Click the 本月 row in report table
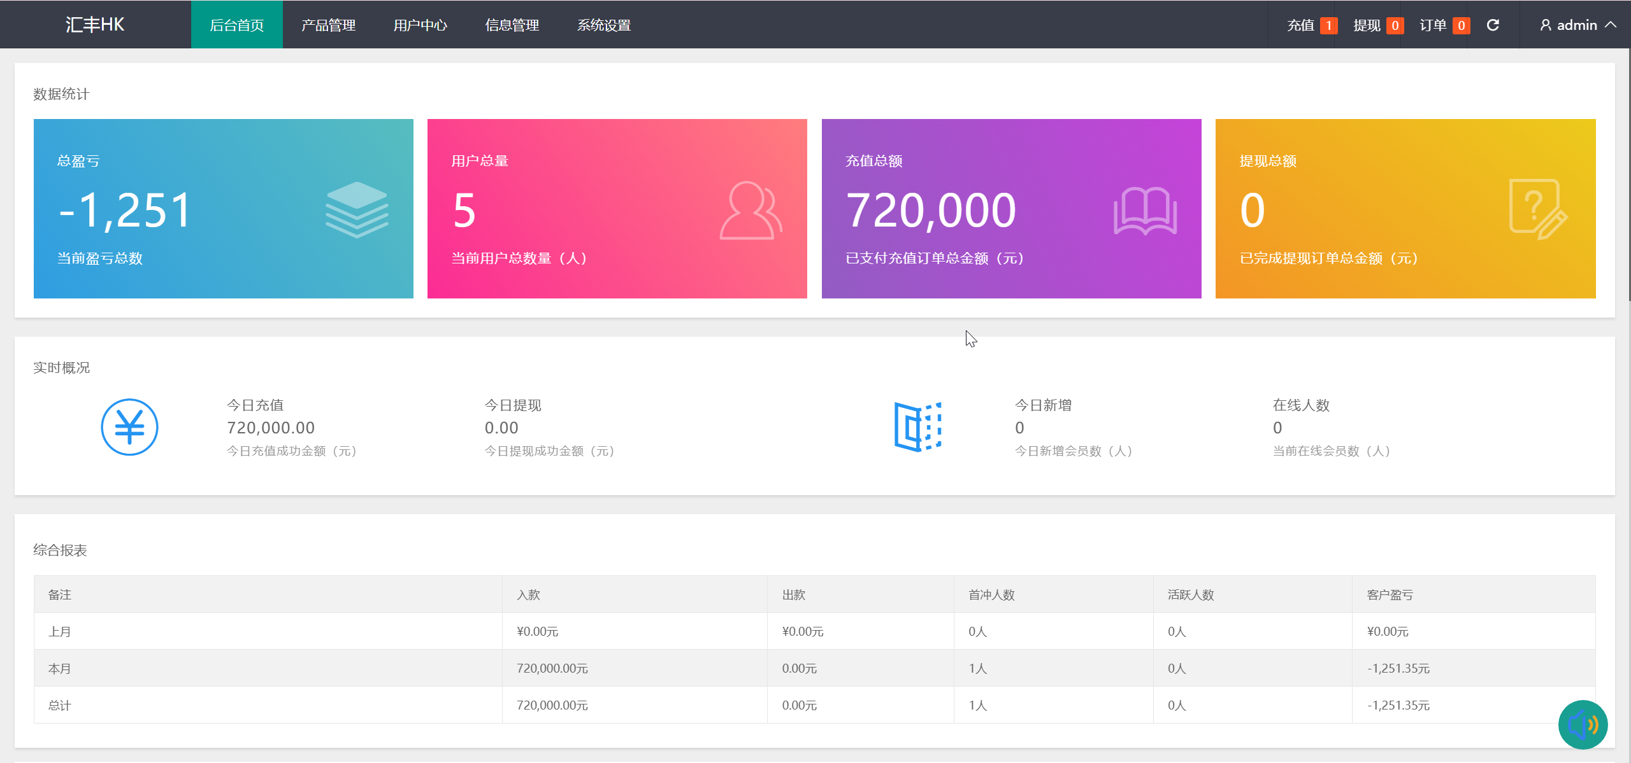 (x=60, y=668)
